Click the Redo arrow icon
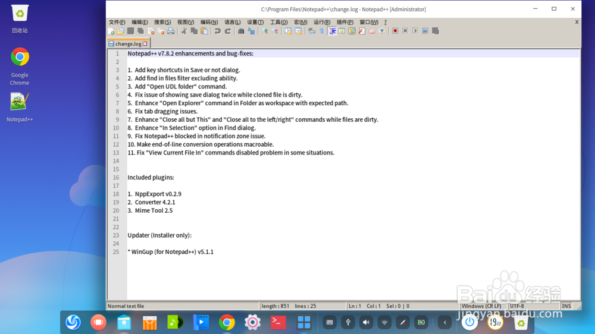The image size is (595, 334). [228, 31]
